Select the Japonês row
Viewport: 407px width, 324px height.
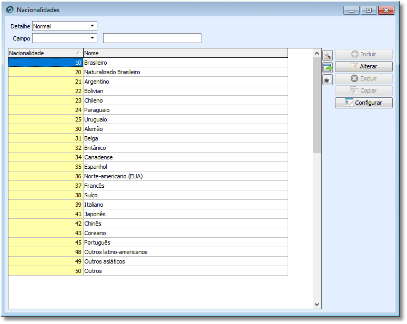148,214
